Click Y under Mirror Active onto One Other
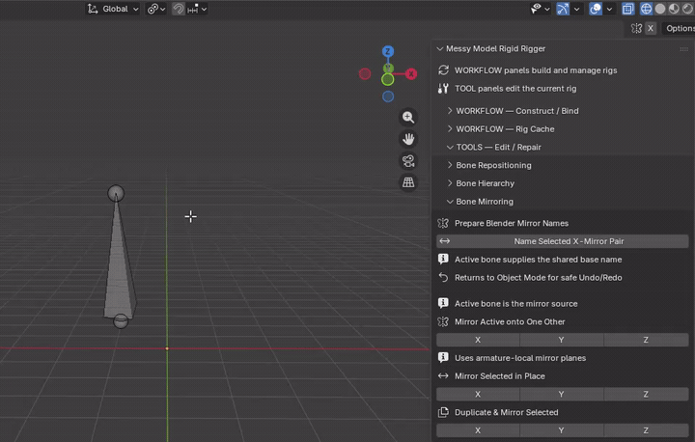The width and height of the screenshot is (695, 442). (x=562, y=340)
